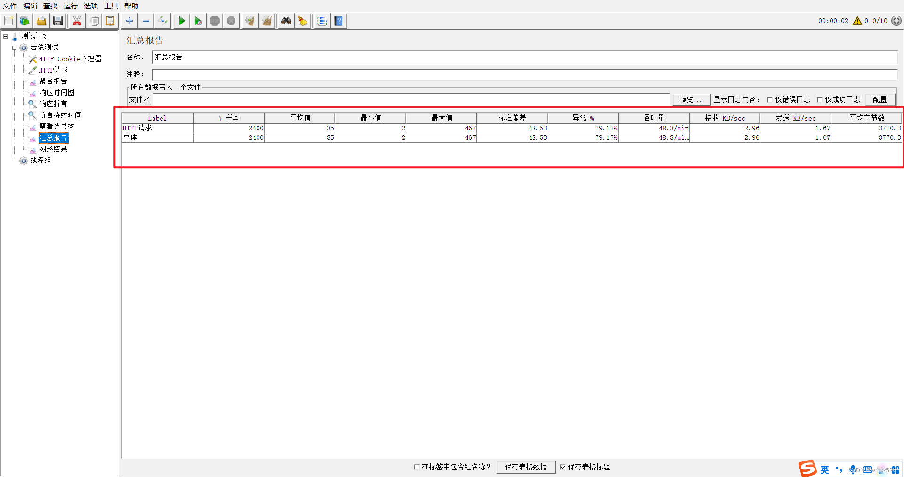Click the New test plan toolbar icon
The width and height of the screenshot is (904, 477).
8,21
